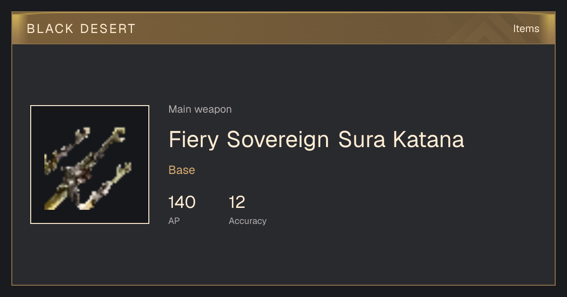Select the Main weapon category label
567x297 pixels.
(x=200, y=109)
